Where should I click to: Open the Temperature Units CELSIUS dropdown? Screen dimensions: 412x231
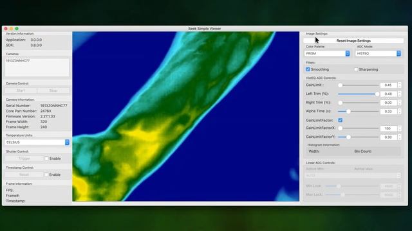[37, 142]
